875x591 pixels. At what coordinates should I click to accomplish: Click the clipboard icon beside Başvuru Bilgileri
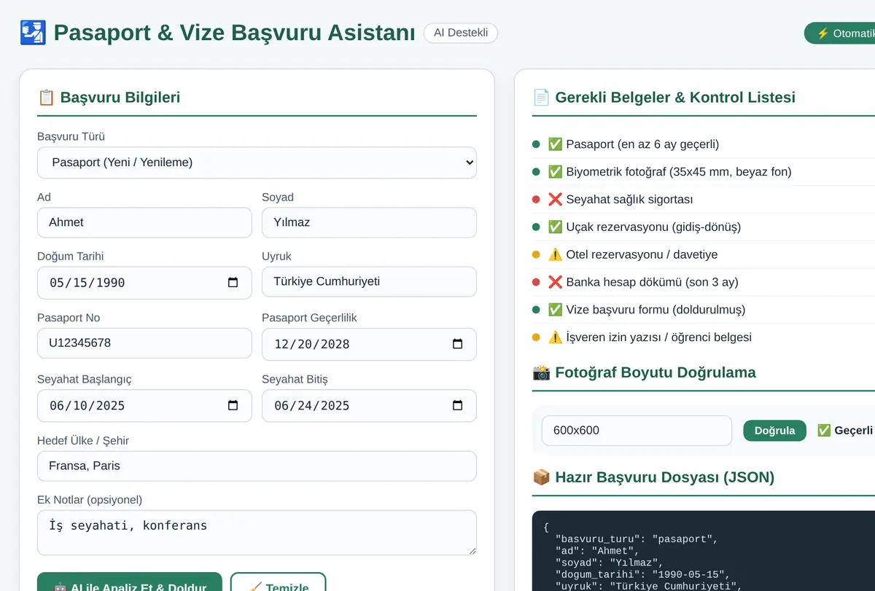click(46, 98)
